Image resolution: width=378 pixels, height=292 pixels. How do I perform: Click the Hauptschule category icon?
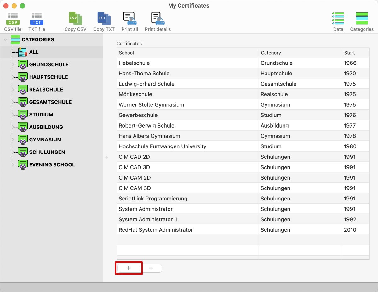click(23, 77)
